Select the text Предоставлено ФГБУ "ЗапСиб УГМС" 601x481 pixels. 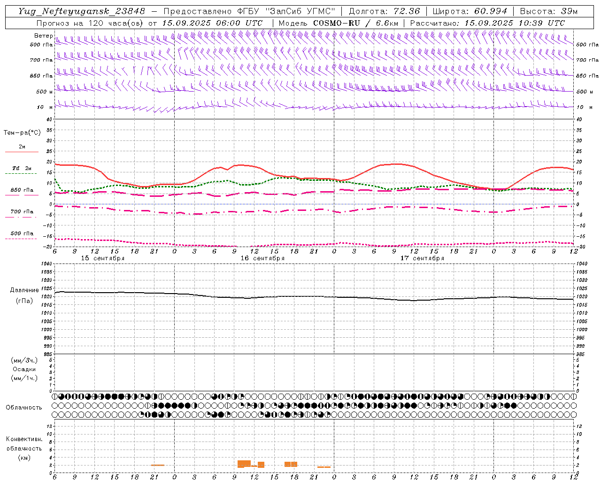249,11
